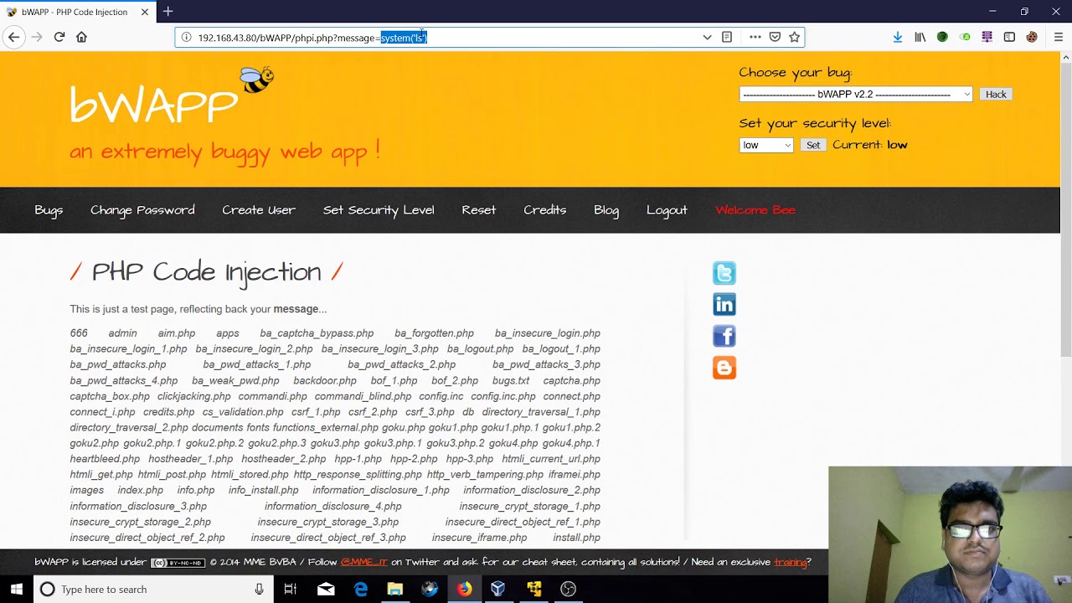Open OBS Studio from the taskbar
1072x603 pixels.
[x=568, y=589]
